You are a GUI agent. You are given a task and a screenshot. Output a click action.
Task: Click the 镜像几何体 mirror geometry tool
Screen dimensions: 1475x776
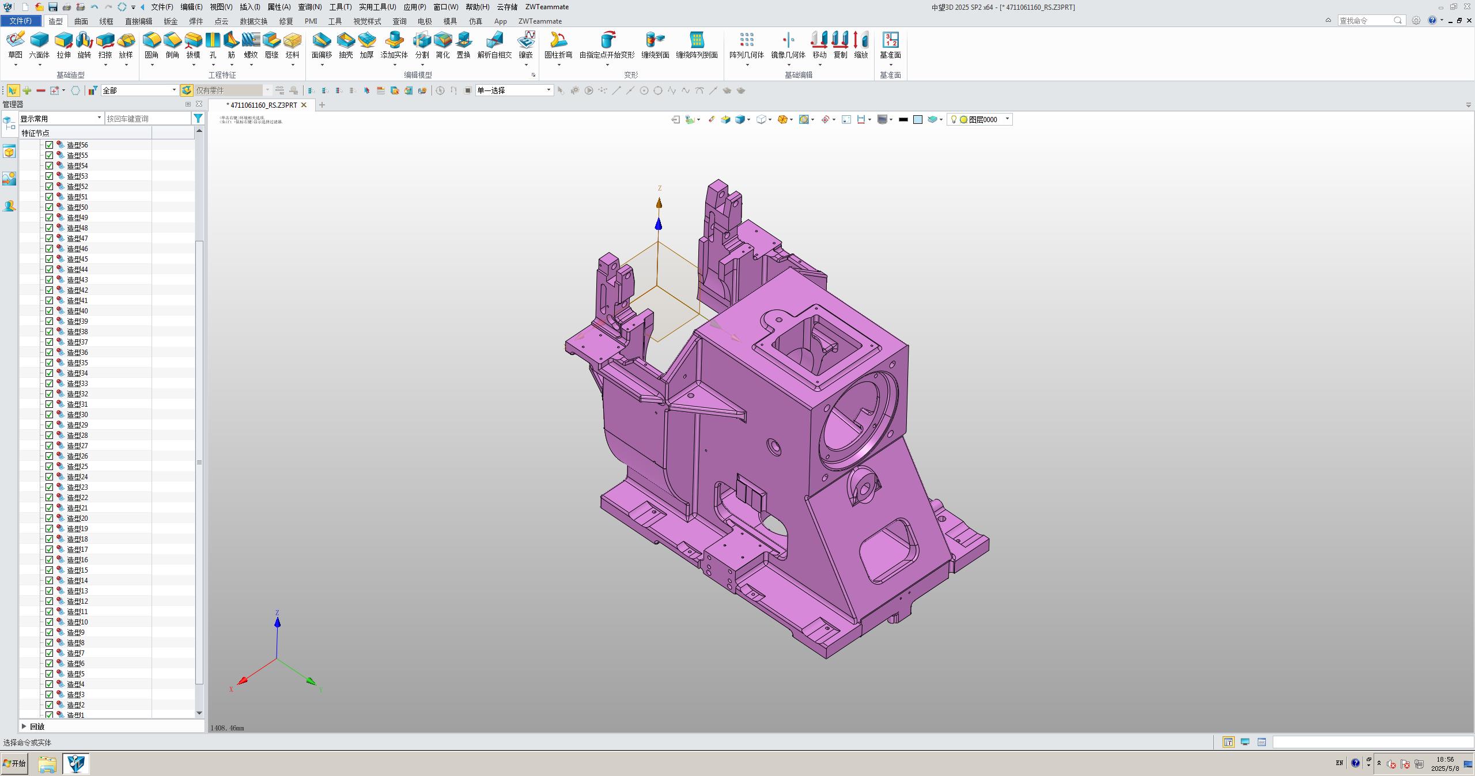pos(788,45)
